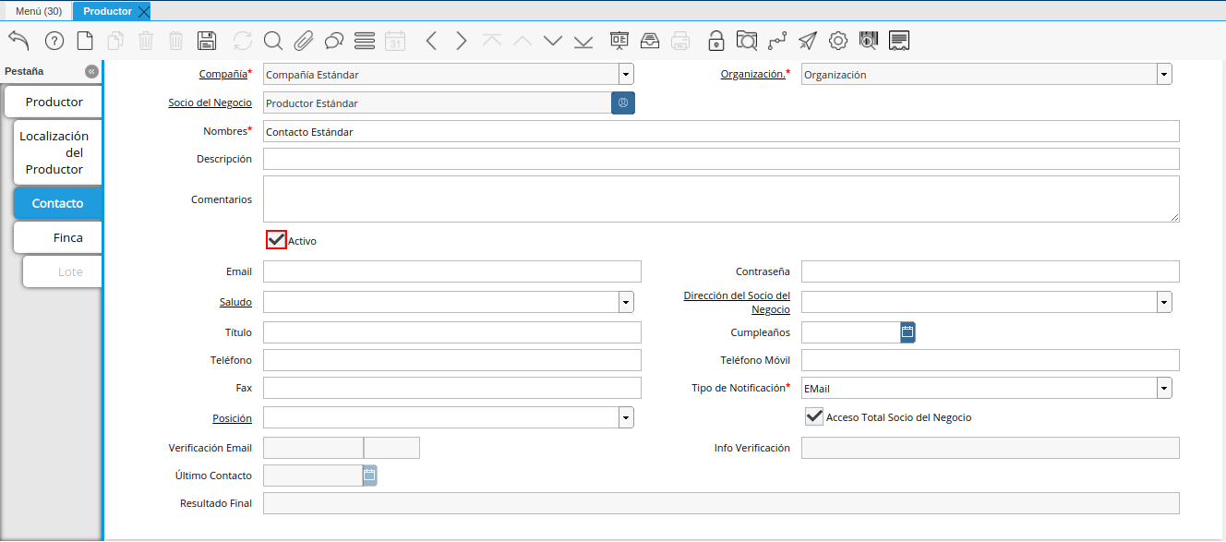Image resolution: width=1226 pixels, height=542 pixels.
Task: Open workflow icon in toolbar
Action: 777,41
